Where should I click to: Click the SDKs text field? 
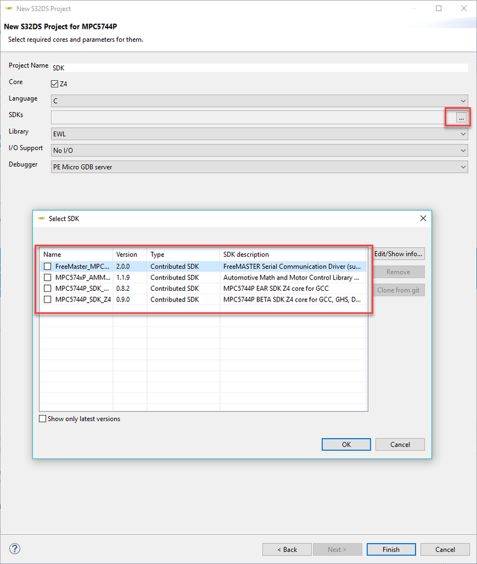(253, 117)
